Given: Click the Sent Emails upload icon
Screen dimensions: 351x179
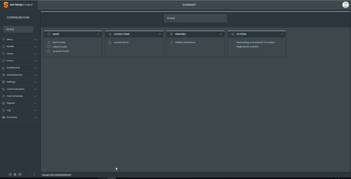Looking at the screenshot, I should click(49, 42).
